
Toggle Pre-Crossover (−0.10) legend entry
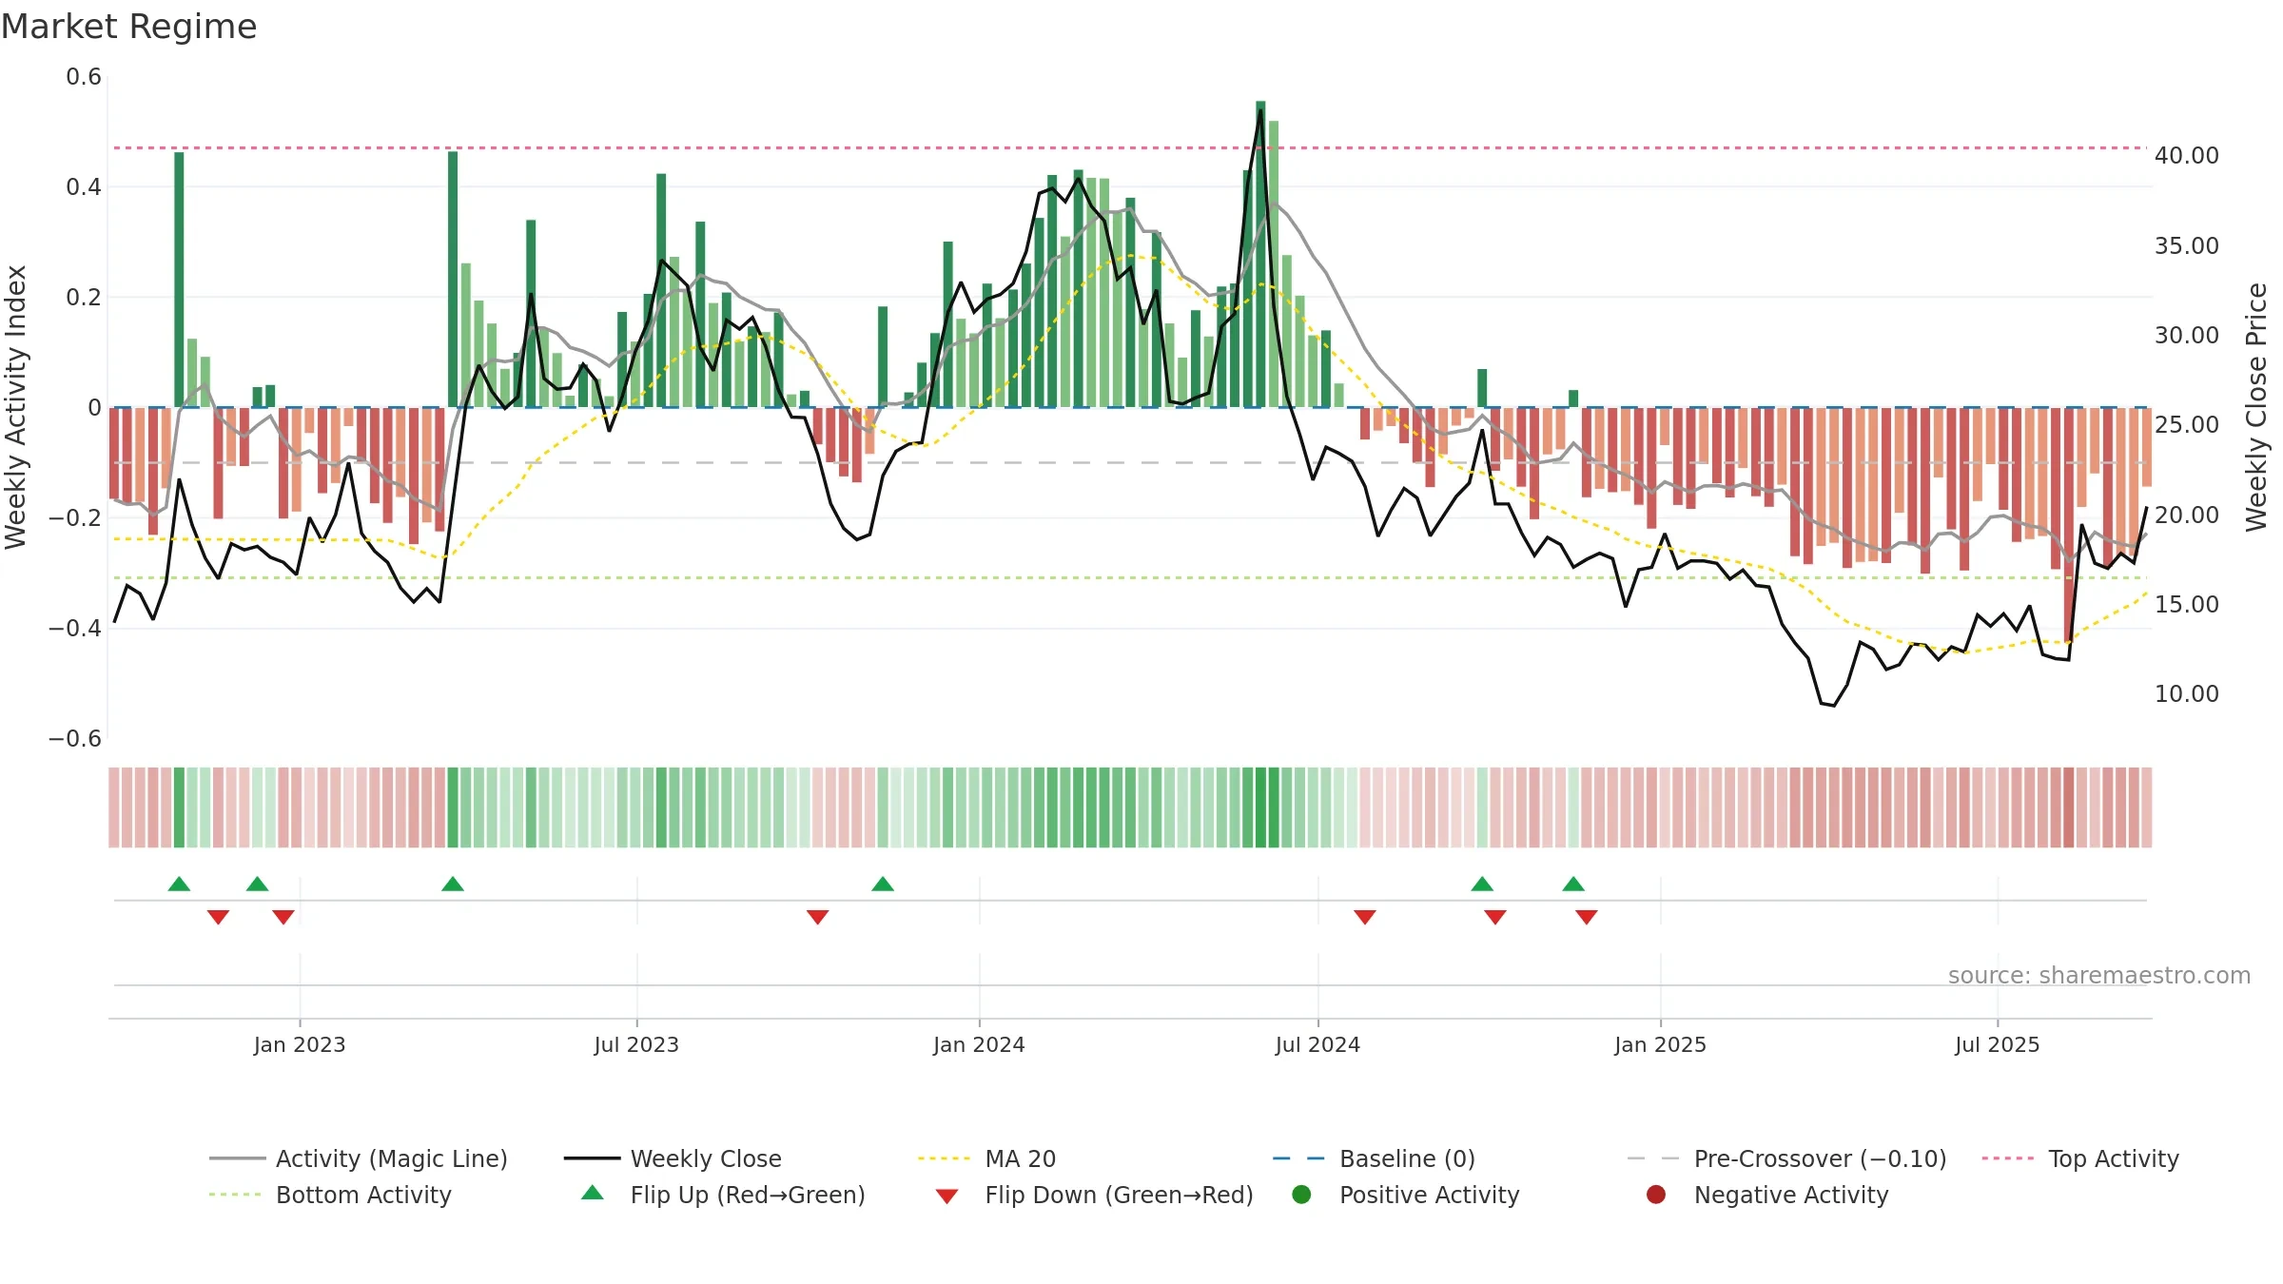(1786, 1158)
